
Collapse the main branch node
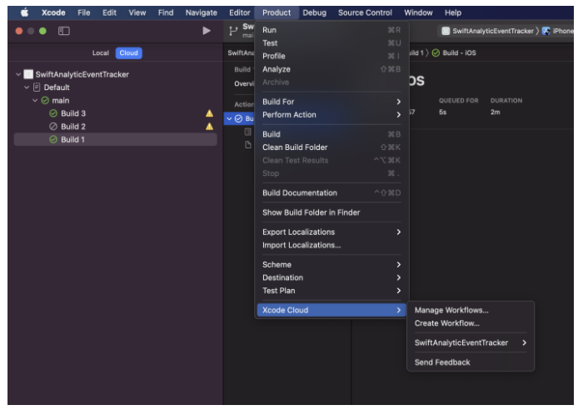pos(35,100)
